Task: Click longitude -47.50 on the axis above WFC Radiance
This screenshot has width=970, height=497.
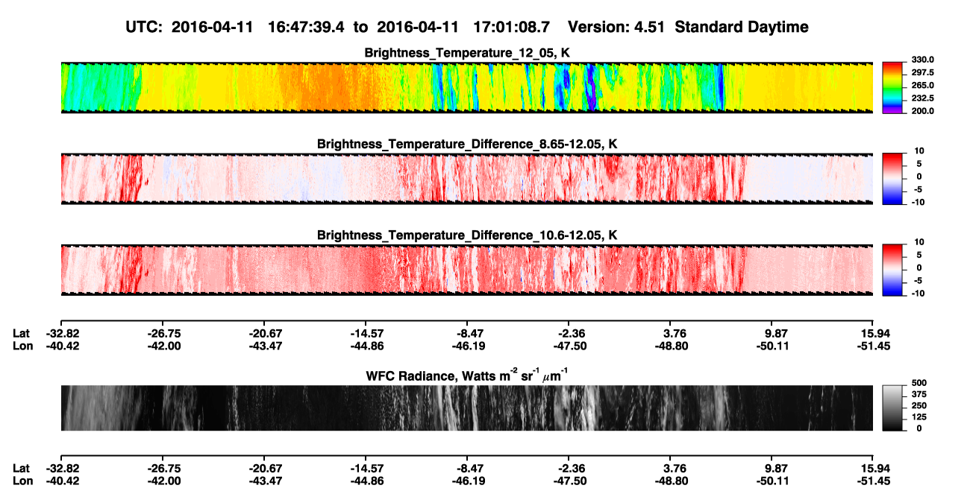Action: pyautogui.click(x=569, y=346)
